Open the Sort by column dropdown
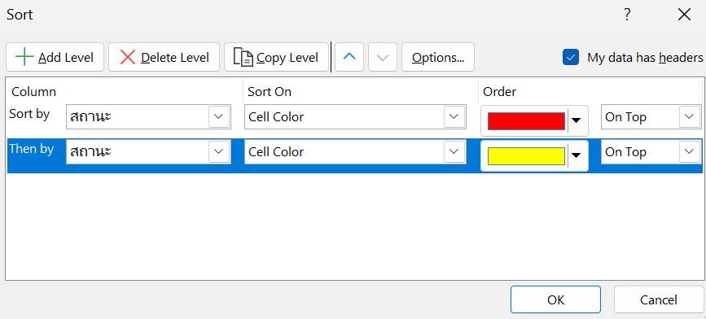 pyautogui.click(x=219, y=117)
